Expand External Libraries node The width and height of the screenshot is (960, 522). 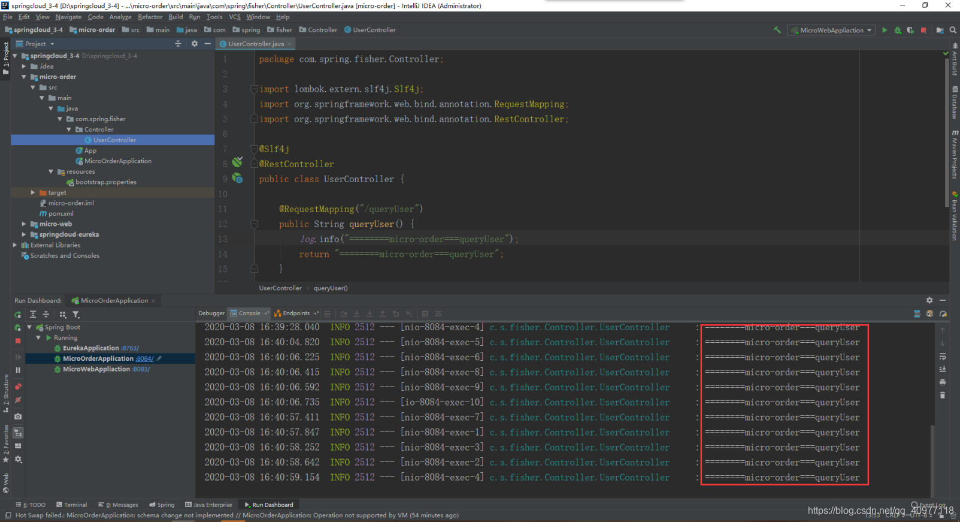[15, 245]
